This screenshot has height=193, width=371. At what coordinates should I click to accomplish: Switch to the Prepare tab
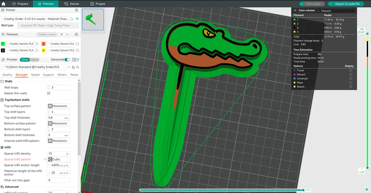[20, 4]
